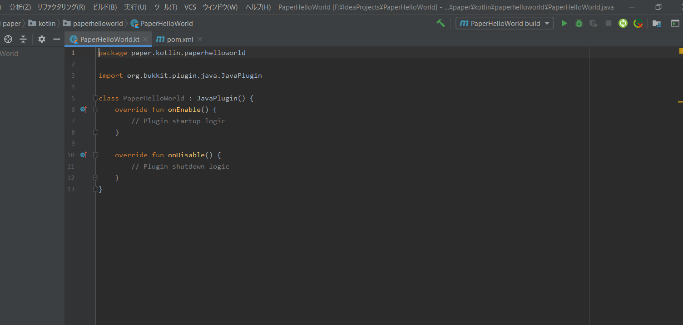Click the kotlin breadcrumb folder
This screenshot has height=325, width=683.
click(42, 23)
